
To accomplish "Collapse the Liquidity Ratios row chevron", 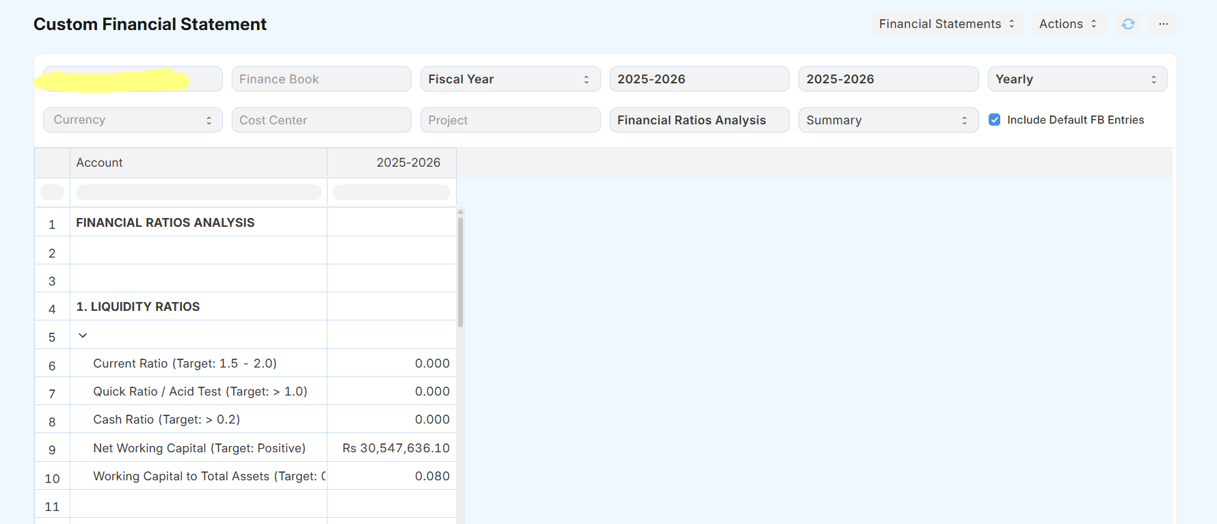I will click(x=83, y=335).
